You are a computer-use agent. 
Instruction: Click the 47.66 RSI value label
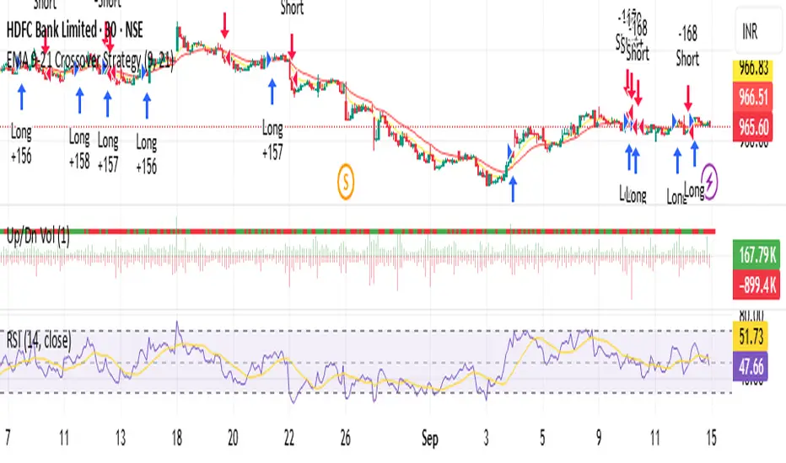751,367
